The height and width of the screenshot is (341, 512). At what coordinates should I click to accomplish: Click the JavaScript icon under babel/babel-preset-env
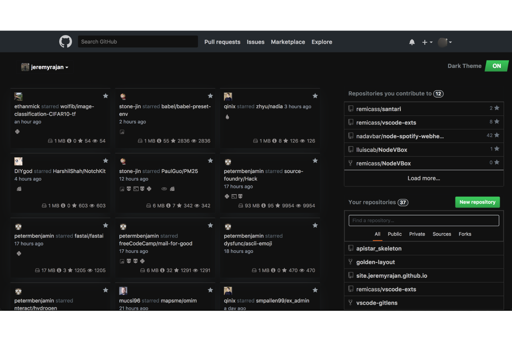(122, 132)
